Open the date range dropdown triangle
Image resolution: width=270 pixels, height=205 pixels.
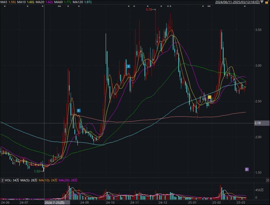pyautogui.click(x=262, y=2)
